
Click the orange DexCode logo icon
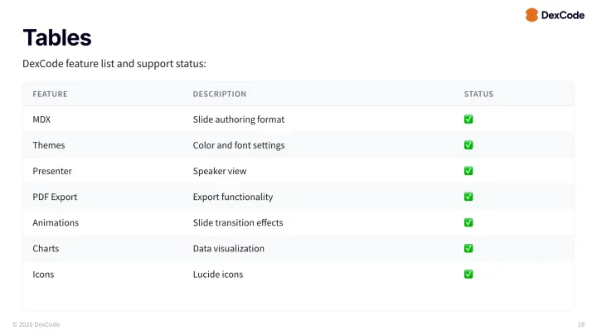[x=531, y=15]
